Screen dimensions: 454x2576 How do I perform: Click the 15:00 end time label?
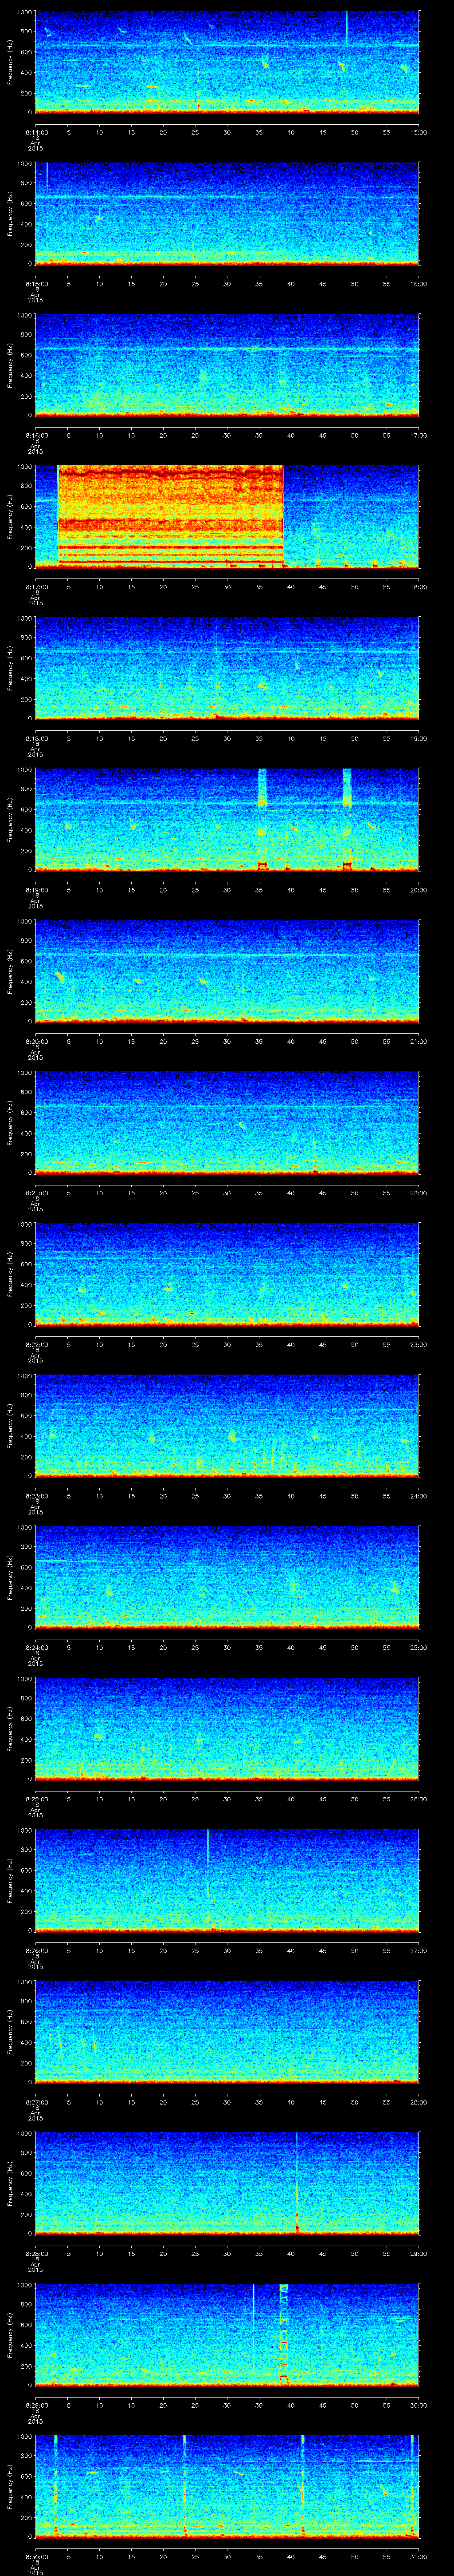tap(419, 132)
